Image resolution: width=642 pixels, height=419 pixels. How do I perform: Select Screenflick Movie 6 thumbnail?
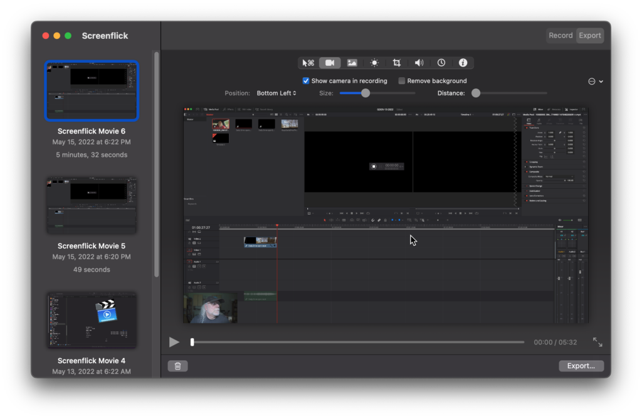[x=92, y=90]
